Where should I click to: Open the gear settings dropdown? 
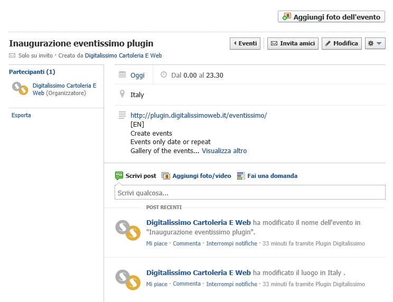point(375,44)
